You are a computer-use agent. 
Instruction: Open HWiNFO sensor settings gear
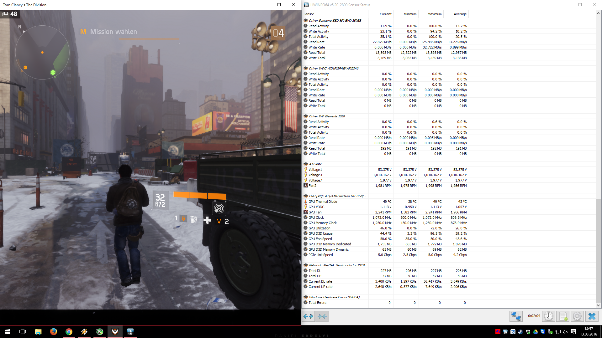coord(577,316)
